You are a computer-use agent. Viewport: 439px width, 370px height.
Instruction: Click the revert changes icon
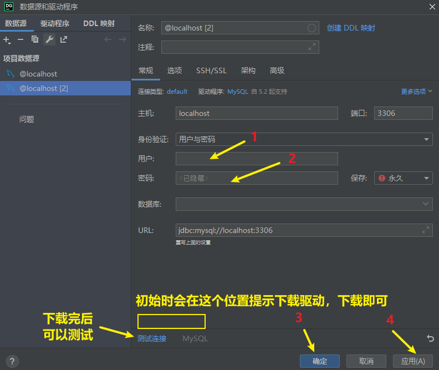[430, 338]
